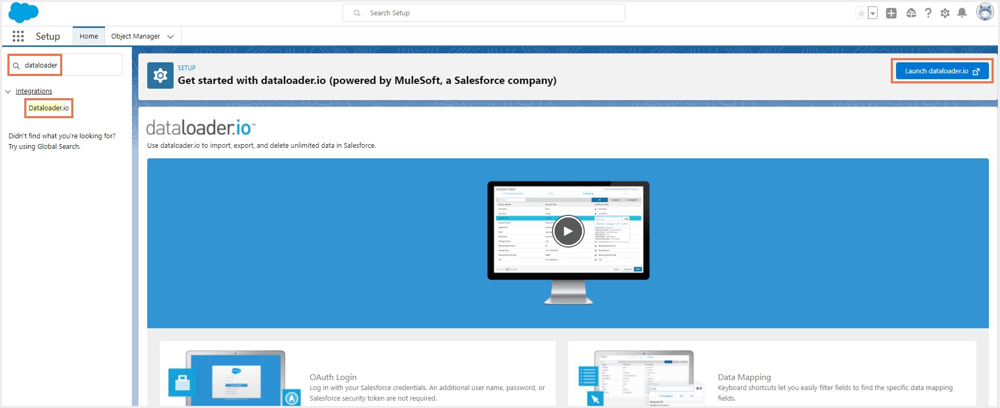This screenshot has width=1000, height=408.
Task: Click the Setup app name label
Action: point(48,36)
